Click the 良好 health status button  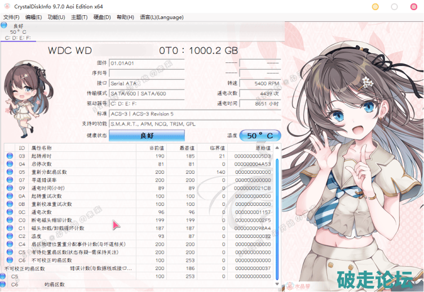point(147,136)
